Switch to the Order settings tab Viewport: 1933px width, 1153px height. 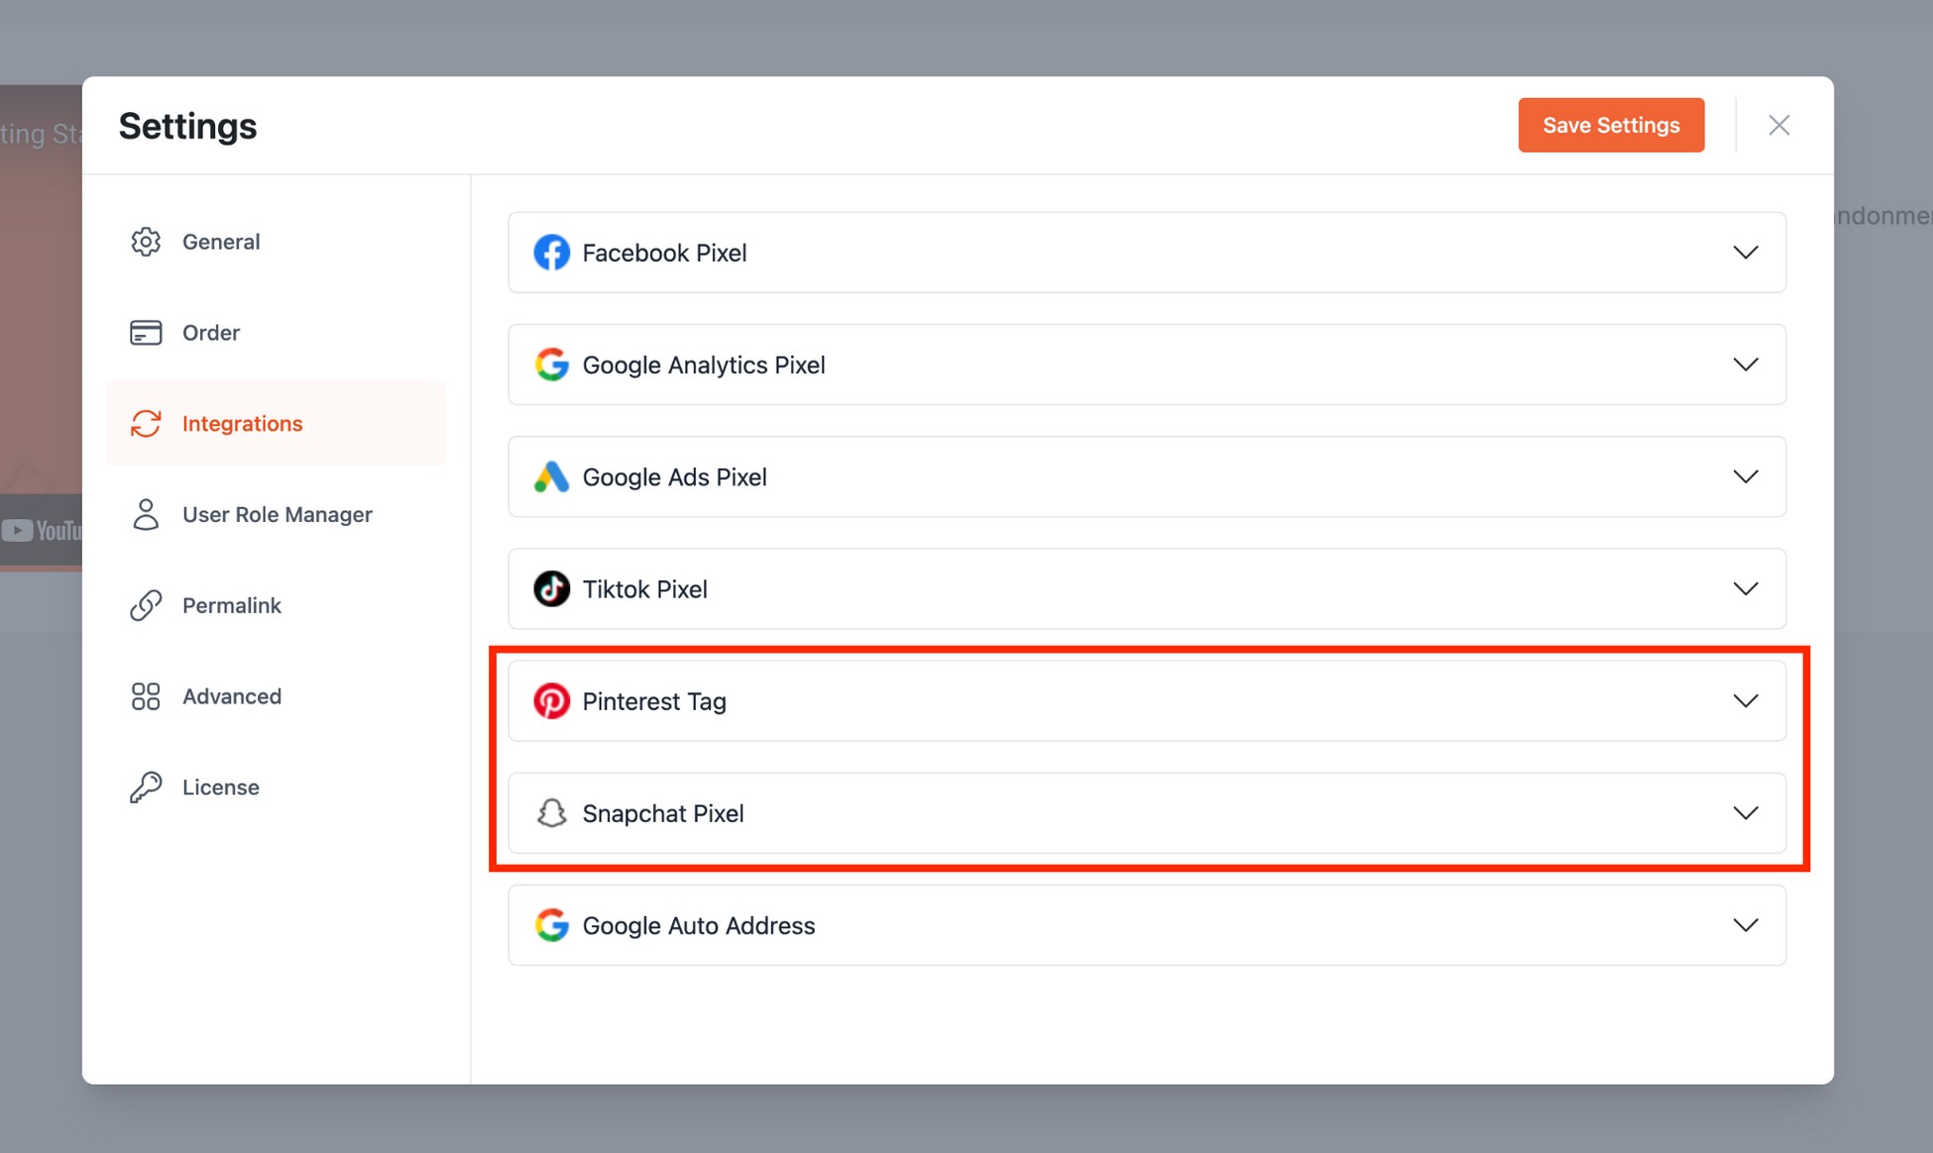point(210,333)
